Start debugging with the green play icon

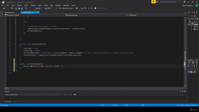[60, 8]
